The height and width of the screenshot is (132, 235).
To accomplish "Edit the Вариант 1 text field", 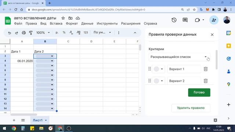I will click(x=184, y=69).
